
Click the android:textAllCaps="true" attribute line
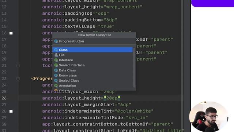(78, 26)
